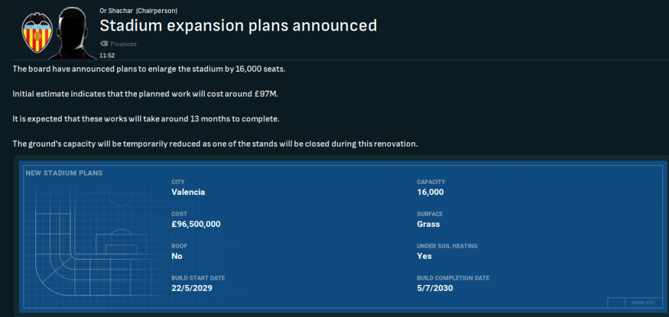Click the build start date 22/5/2029
Screen dimensions: 669x317
(x=192, y=288)
